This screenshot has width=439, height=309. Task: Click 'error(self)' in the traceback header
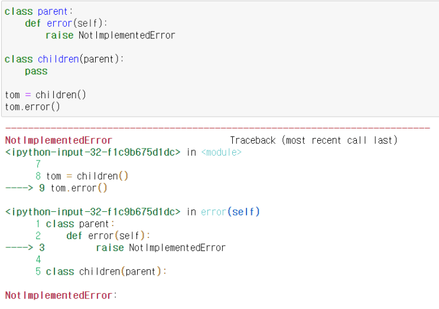(x=230, y=212)
